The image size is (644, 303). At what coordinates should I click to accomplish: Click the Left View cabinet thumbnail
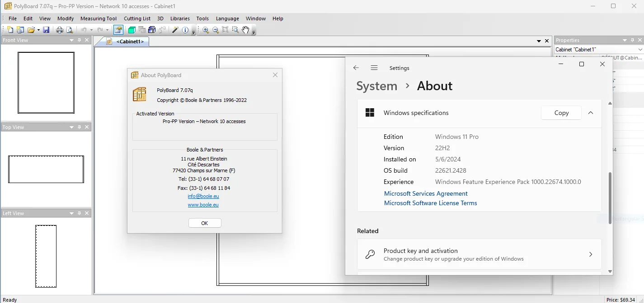46,256
